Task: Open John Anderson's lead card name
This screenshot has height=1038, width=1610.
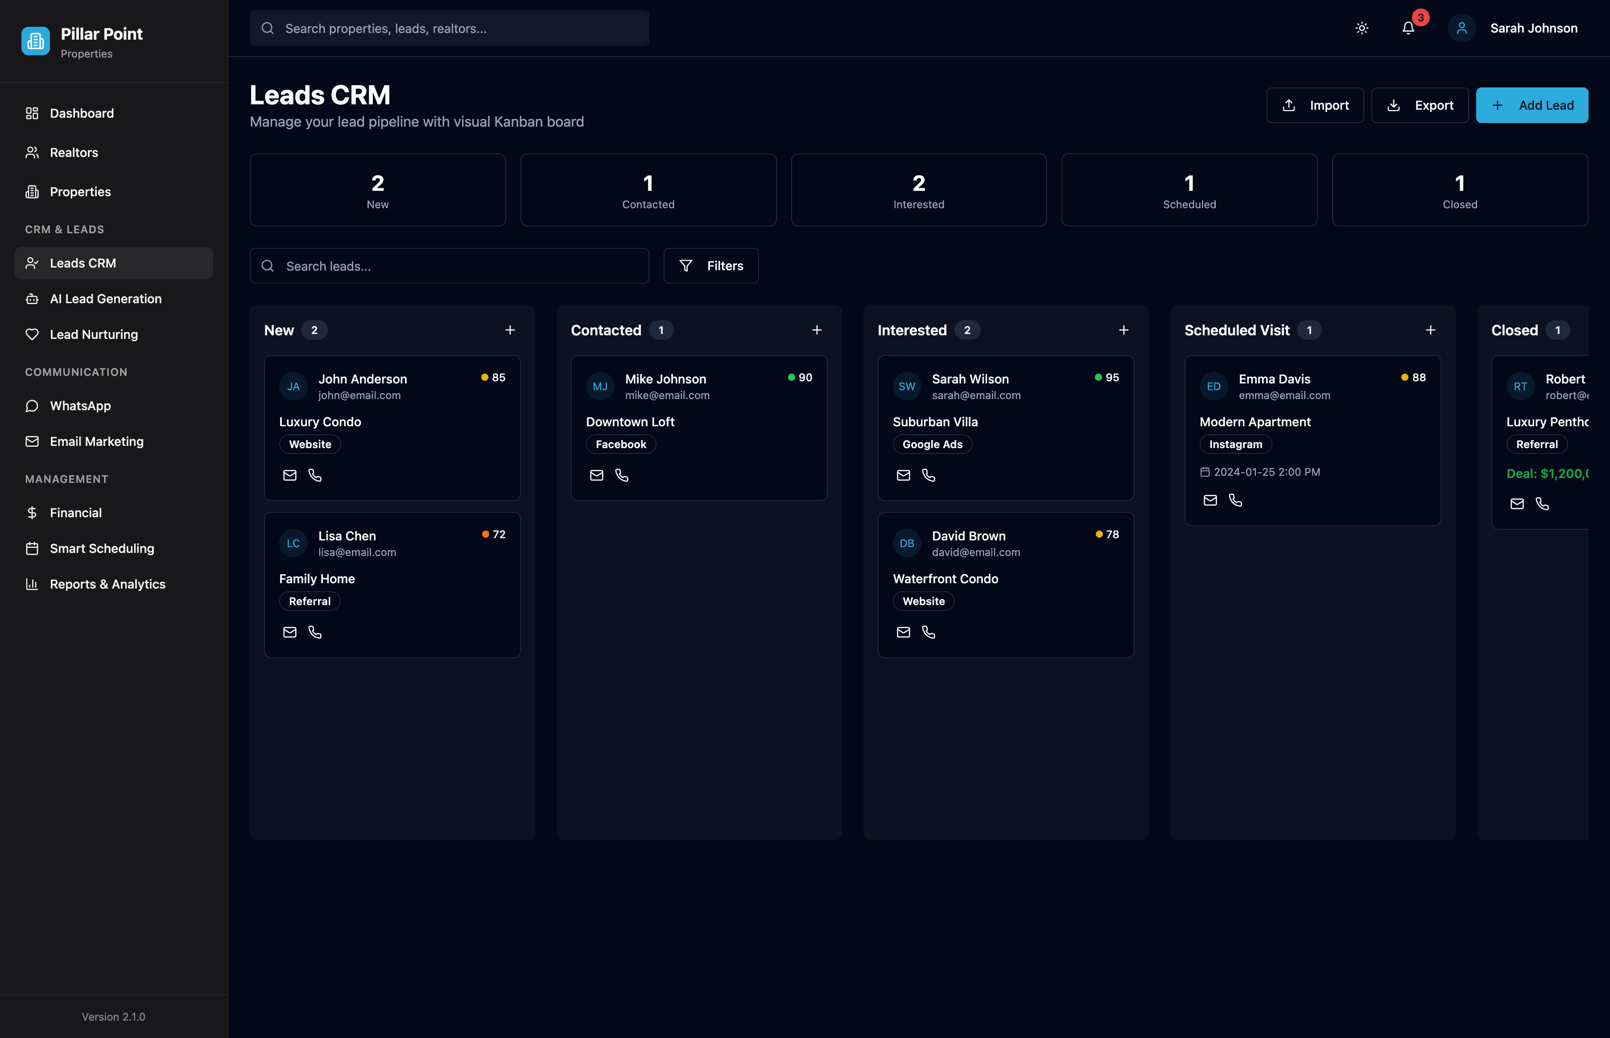Action: (x=363, y=379)
